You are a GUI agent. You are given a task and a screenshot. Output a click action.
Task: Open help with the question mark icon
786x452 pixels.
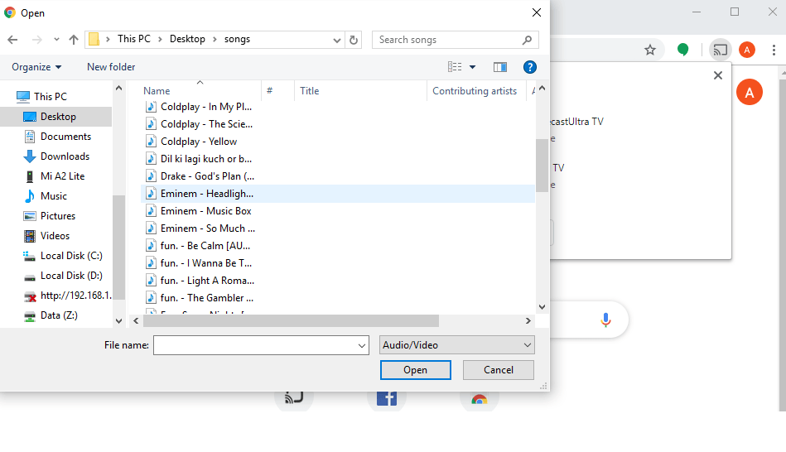pos(530,67)
